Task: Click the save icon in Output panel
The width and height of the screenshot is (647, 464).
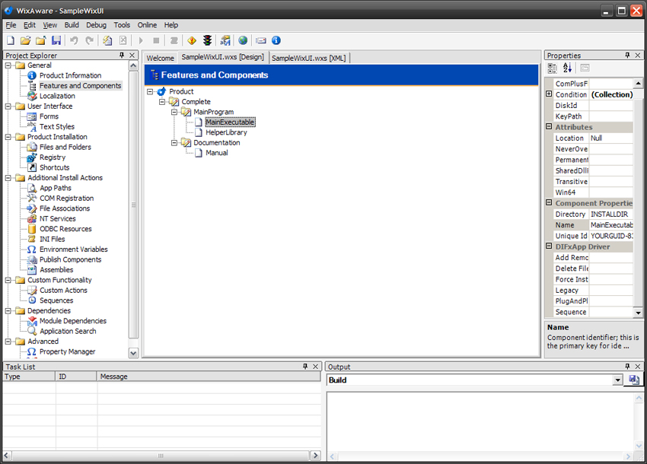Action: pos(634,380)
